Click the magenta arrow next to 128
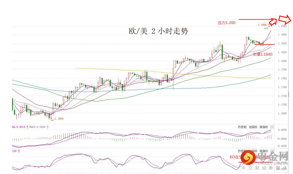 pos(19,151)
